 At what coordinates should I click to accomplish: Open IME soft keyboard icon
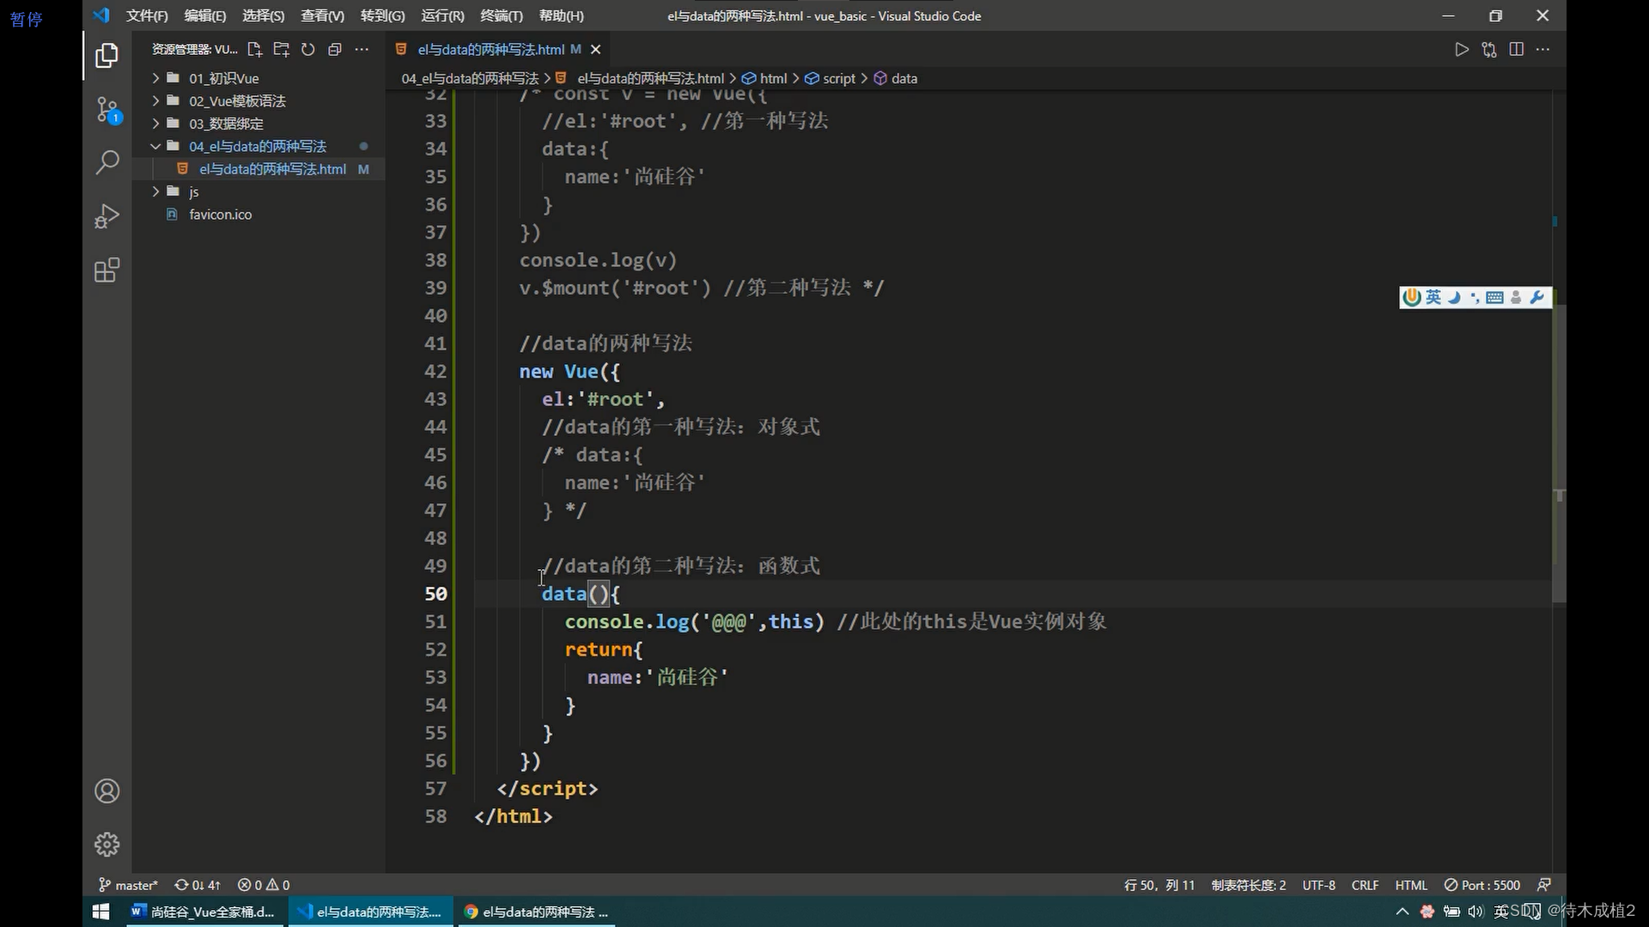[1494, 297]
